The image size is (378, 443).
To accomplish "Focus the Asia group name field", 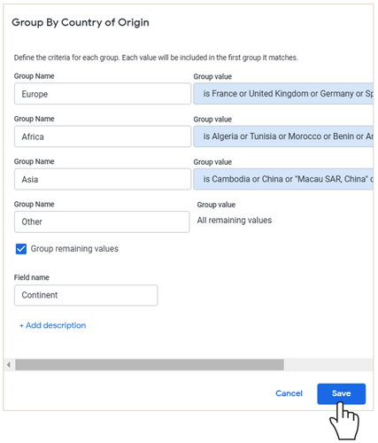I will click(103, 179).
